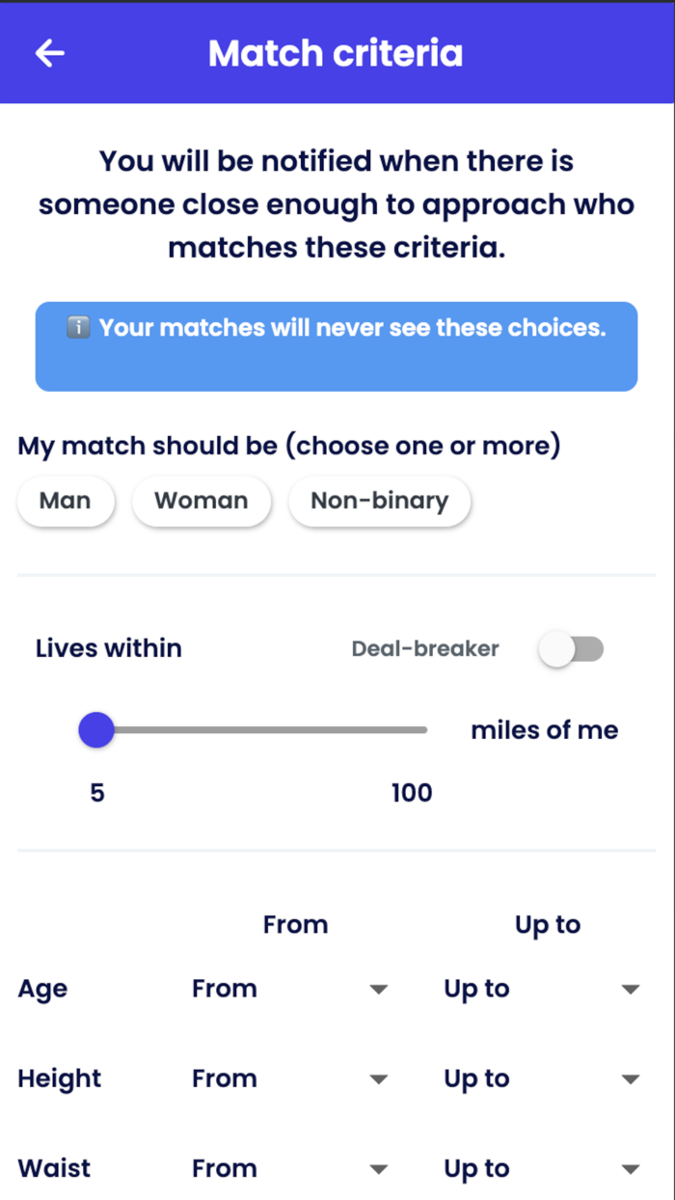Click the Age From dropdown arrow
This screenshot has width=675, height=1200.
(379, 989)
